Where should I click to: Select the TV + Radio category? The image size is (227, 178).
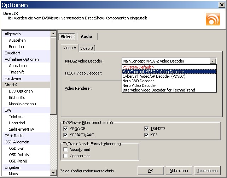pos(26,136)
